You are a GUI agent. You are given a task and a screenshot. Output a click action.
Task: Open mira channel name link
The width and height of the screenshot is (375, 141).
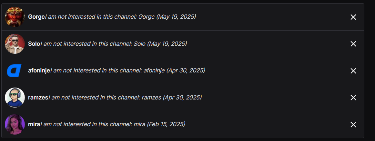[x=34, y=124]
